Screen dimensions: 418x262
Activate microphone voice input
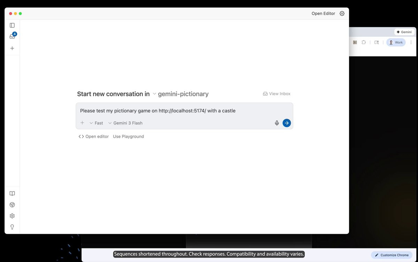coord(277,123)
